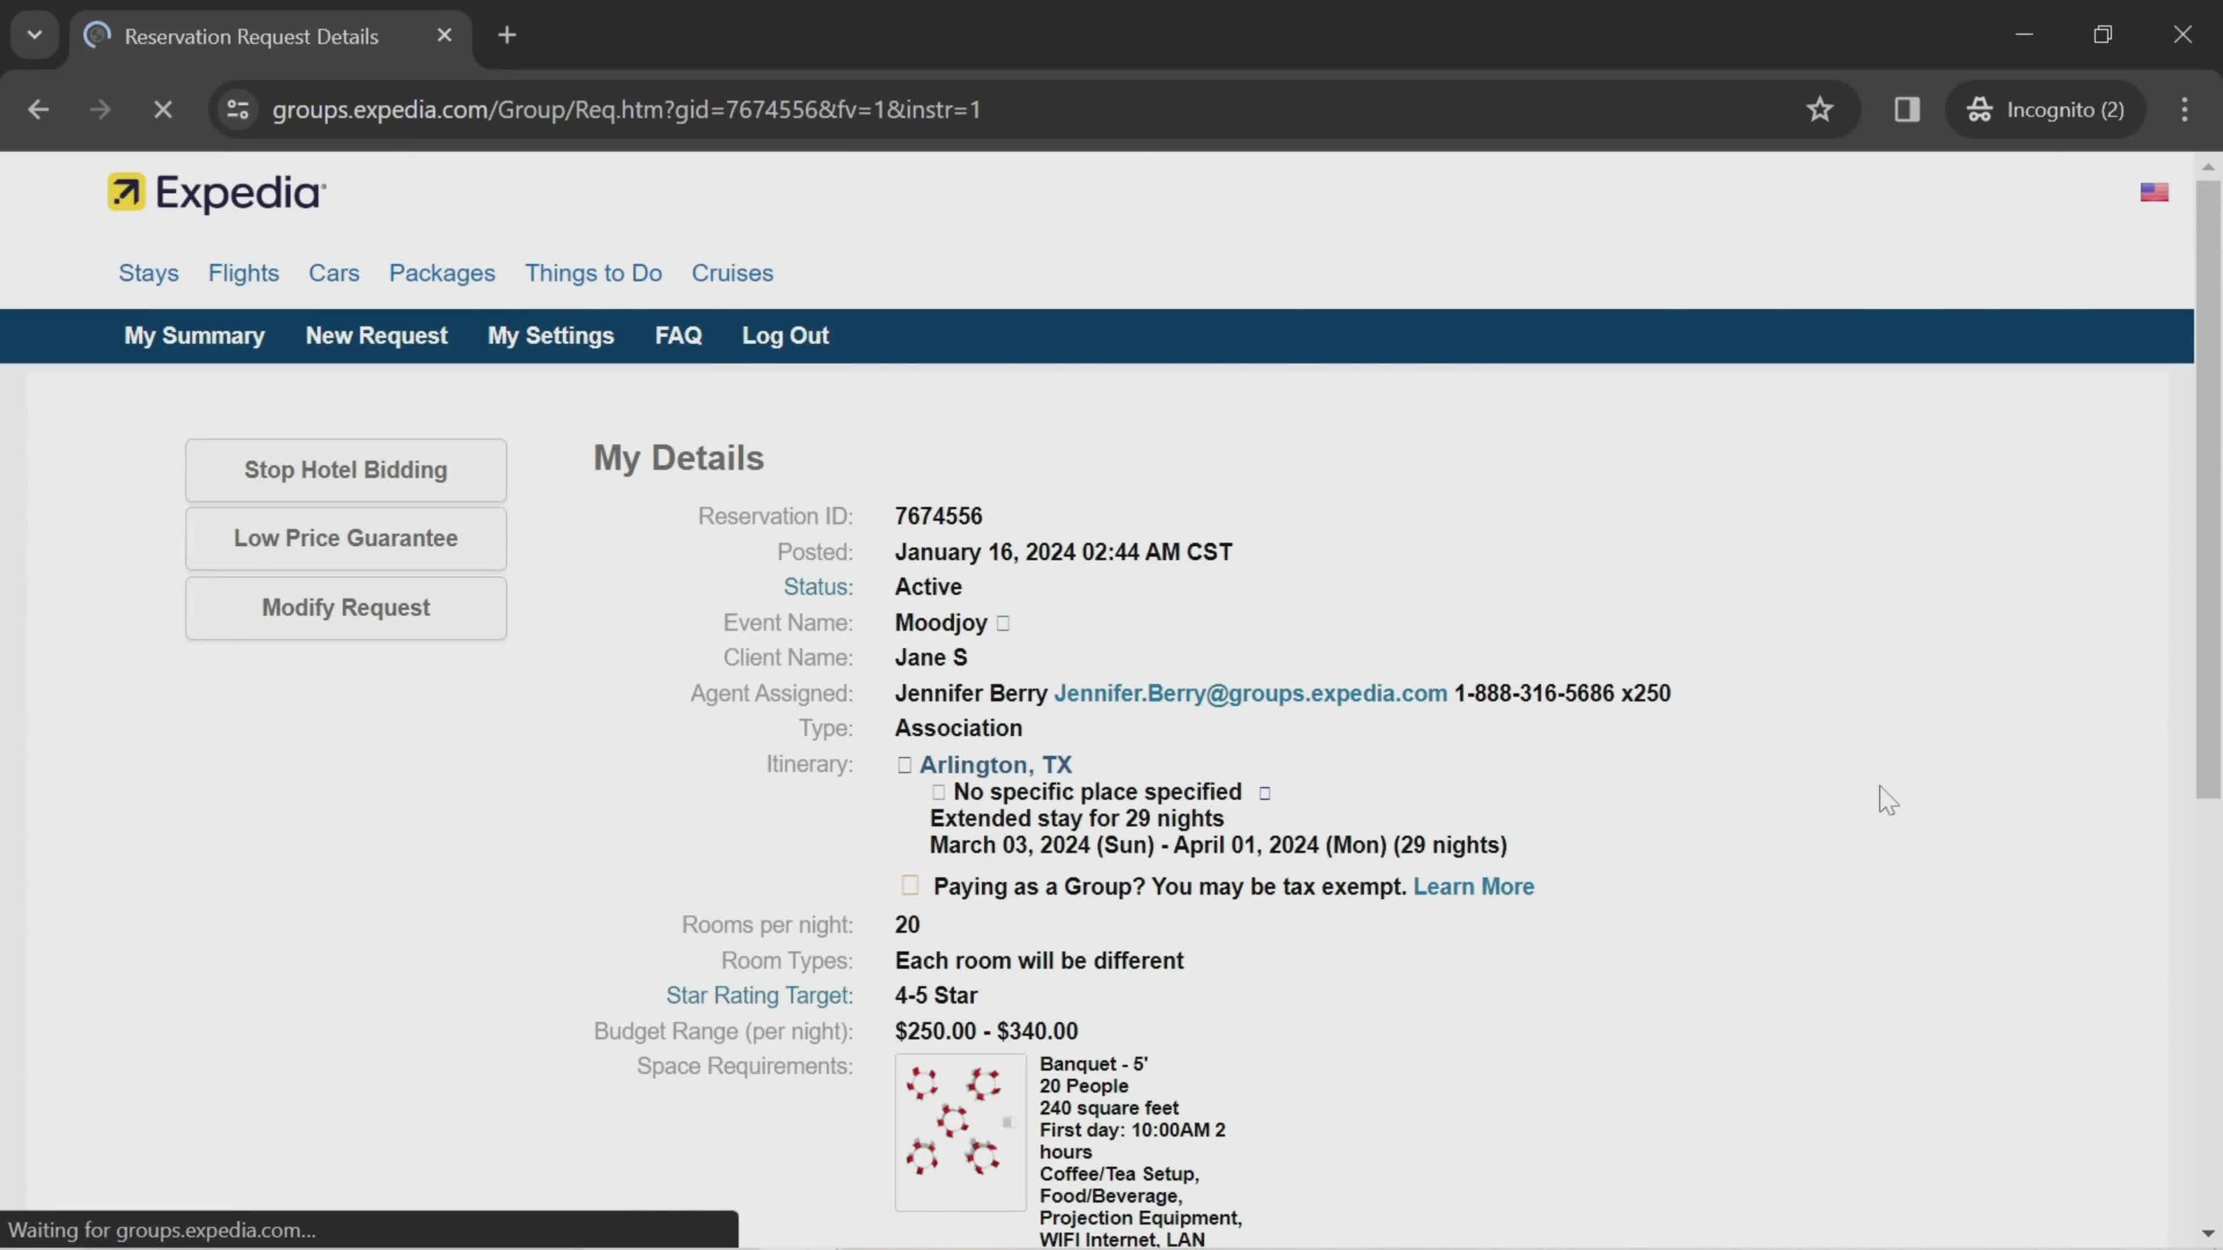This screenshot has height=1250, width=2223.
Task: Click the reload/stop loading icon
Action: (163, 108)
